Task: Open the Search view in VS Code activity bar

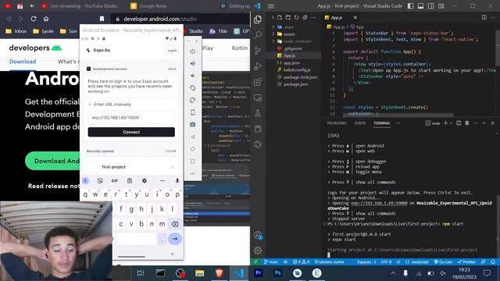Action: [x=258, y=34]
